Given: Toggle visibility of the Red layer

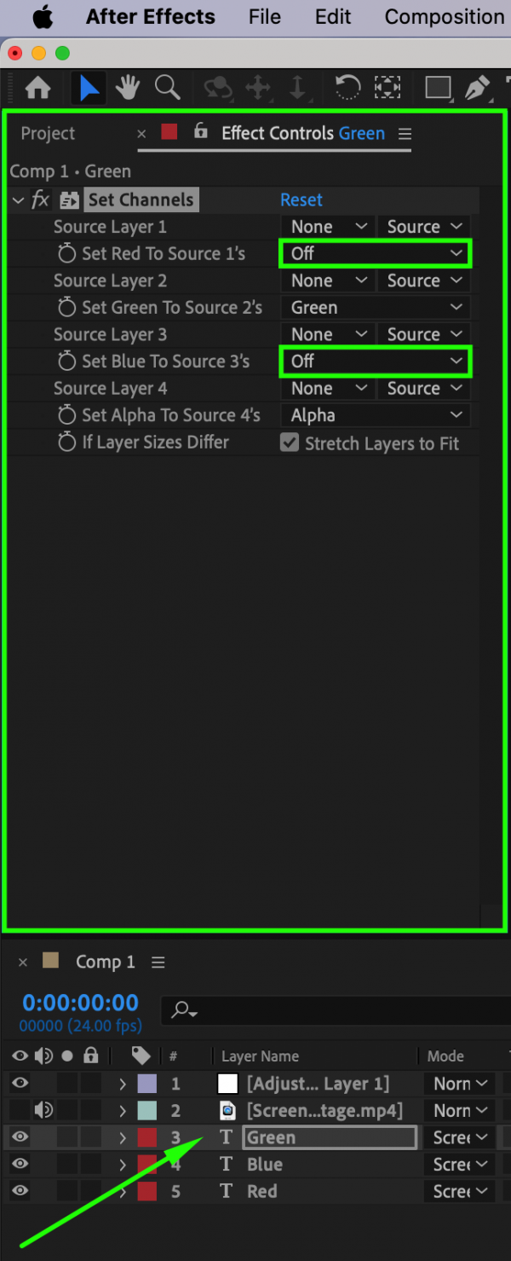Looking at the screenshot, I should click(20, 1191).
